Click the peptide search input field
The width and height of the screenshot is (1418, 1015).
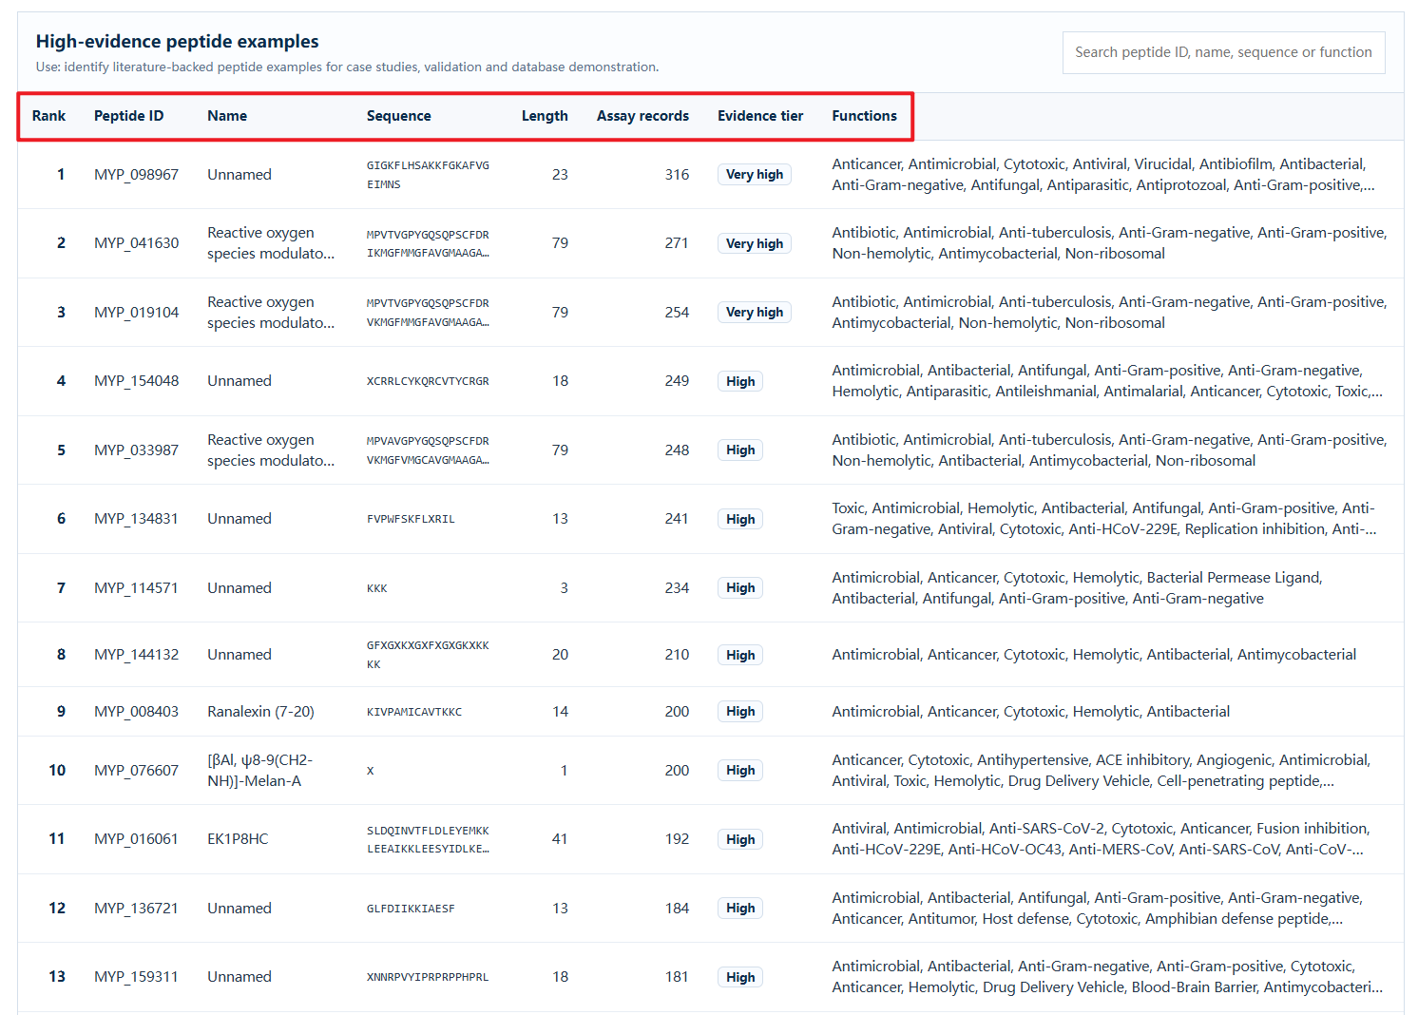1223,52
